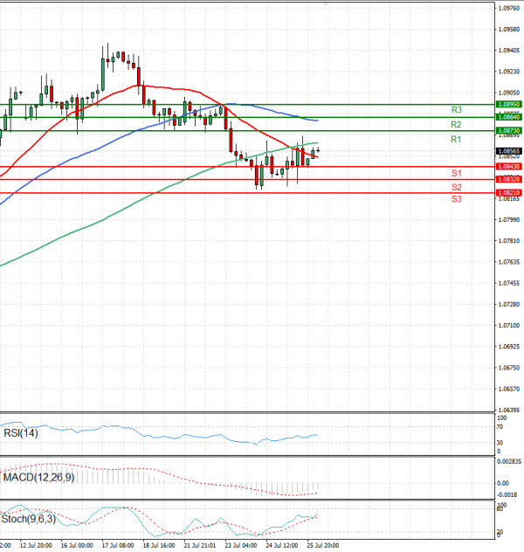Click the R2 resistance label
524x552 pixels.
tap(456, 124)
